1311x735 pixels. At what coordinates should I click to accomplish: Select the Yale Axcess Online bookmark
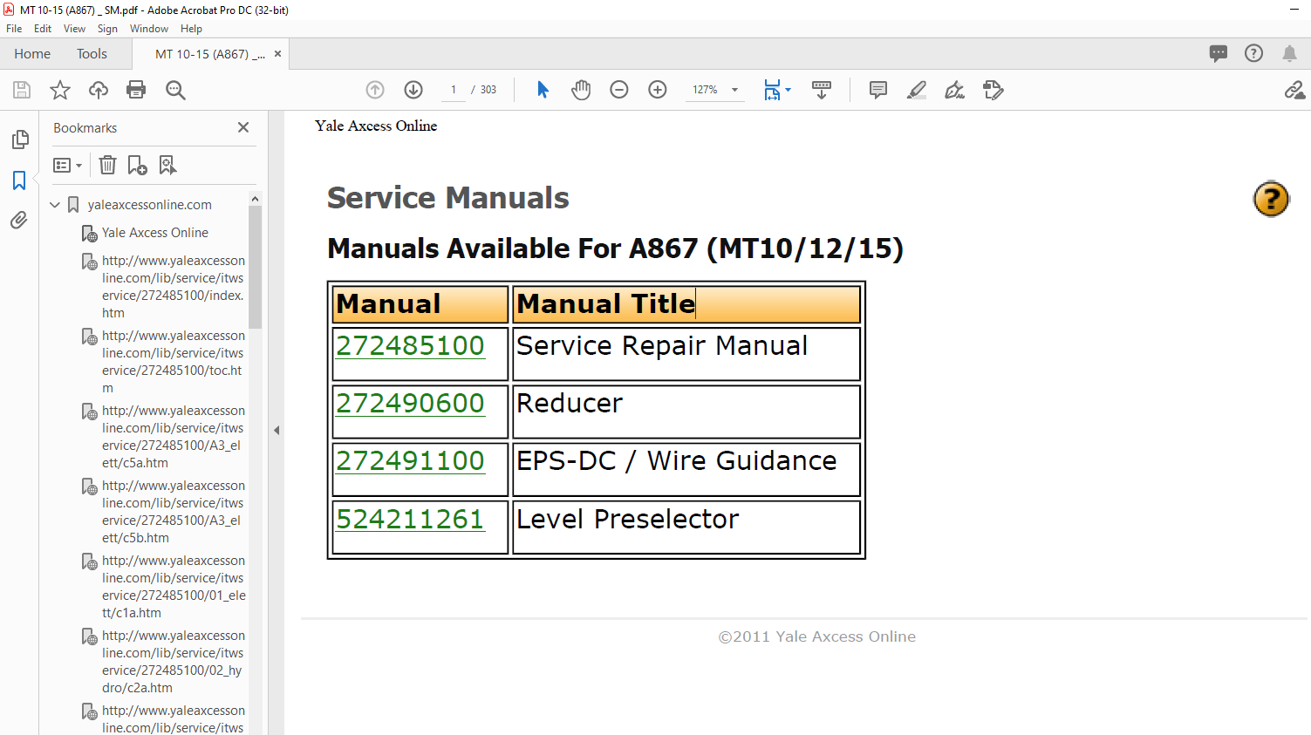(154, 233)
